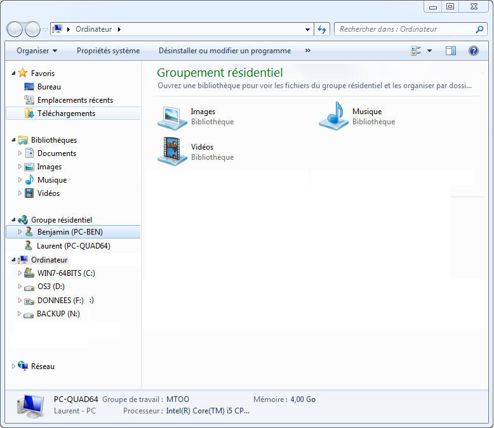Show more toolbar commands via chevron
Image resolution: width=494 pixels, height=428 pixels.
(x=308, y=51)
